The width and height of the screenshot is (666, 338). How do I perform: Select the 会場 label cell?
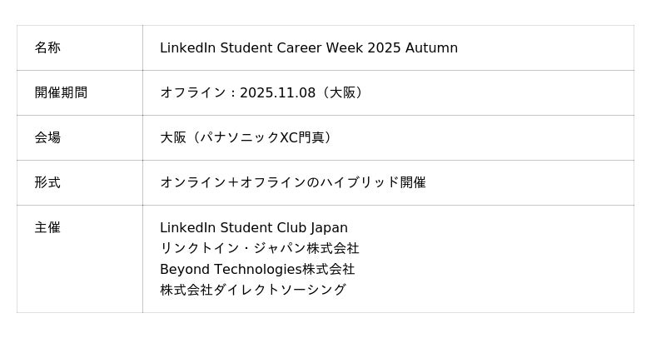(47, 138)
